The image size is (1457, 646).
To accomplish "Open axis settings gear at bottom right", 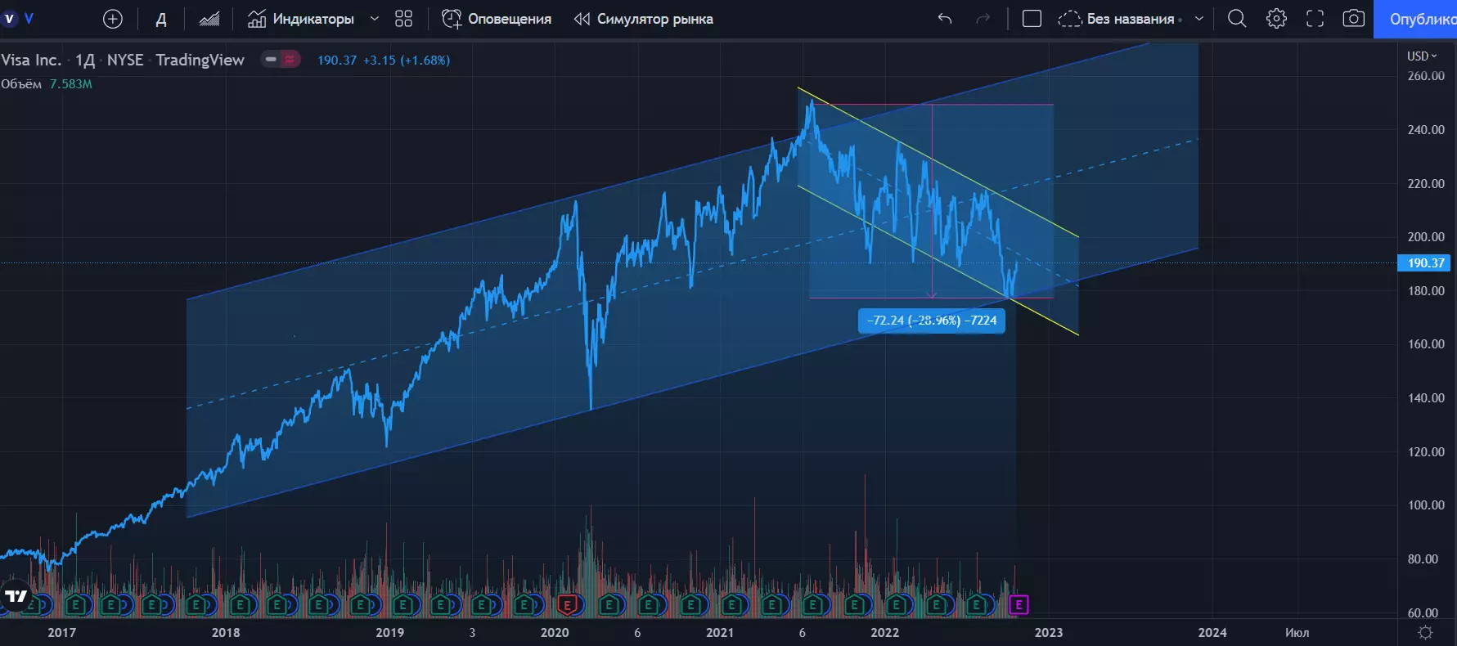I will click(1426, 633).
